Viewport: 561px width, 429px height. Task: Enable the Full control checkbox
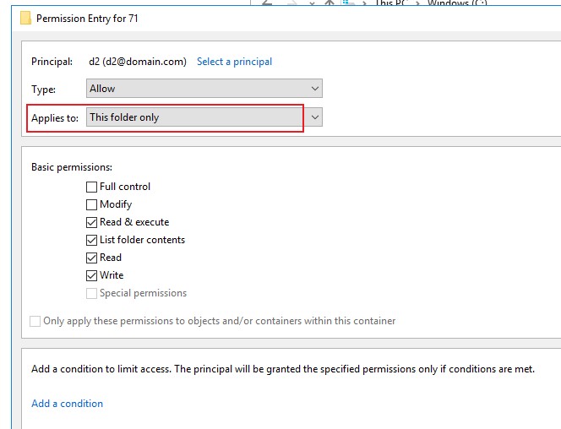(91, 187)
